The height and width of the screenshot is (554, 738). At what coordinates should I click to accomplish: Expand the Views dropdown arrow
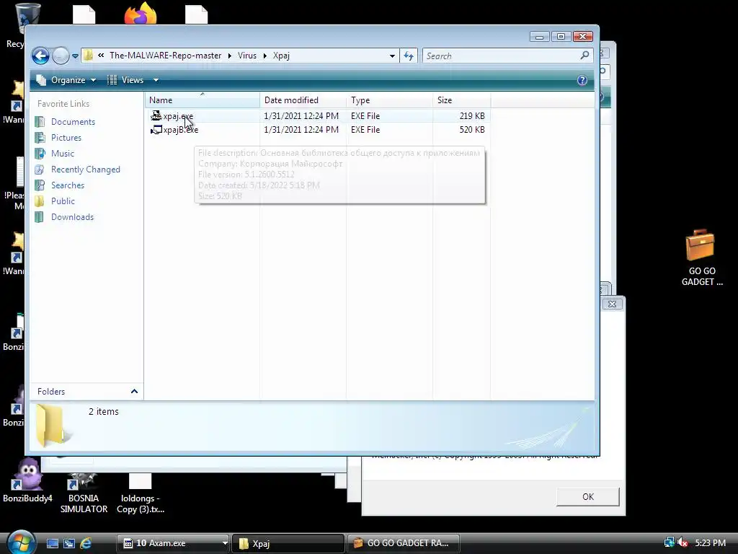pyautogui.click(x=156, y=80)
